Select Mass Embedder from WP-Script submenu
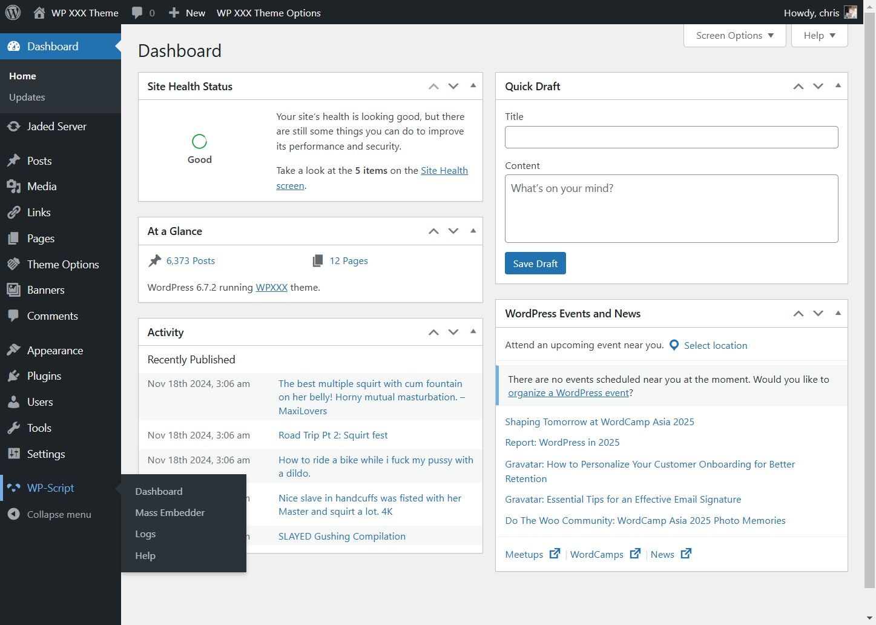Viewport: 876px width, 625px height. 170,513
